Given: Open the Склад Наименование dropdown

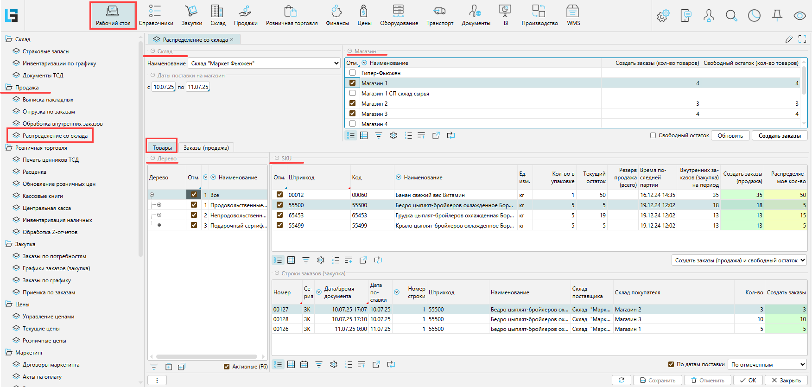Looking at the screenshot, I should (336, 63).
